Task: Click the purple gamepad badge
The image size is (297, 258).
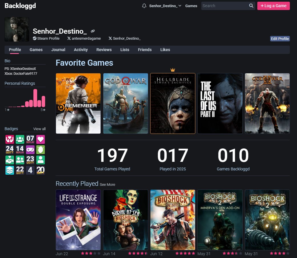Action: coord(30,150)
